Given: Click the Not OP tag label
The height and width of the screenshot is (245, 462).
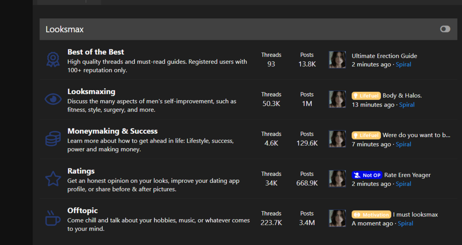Looking at the screenshot, I should tap(367, 175).
